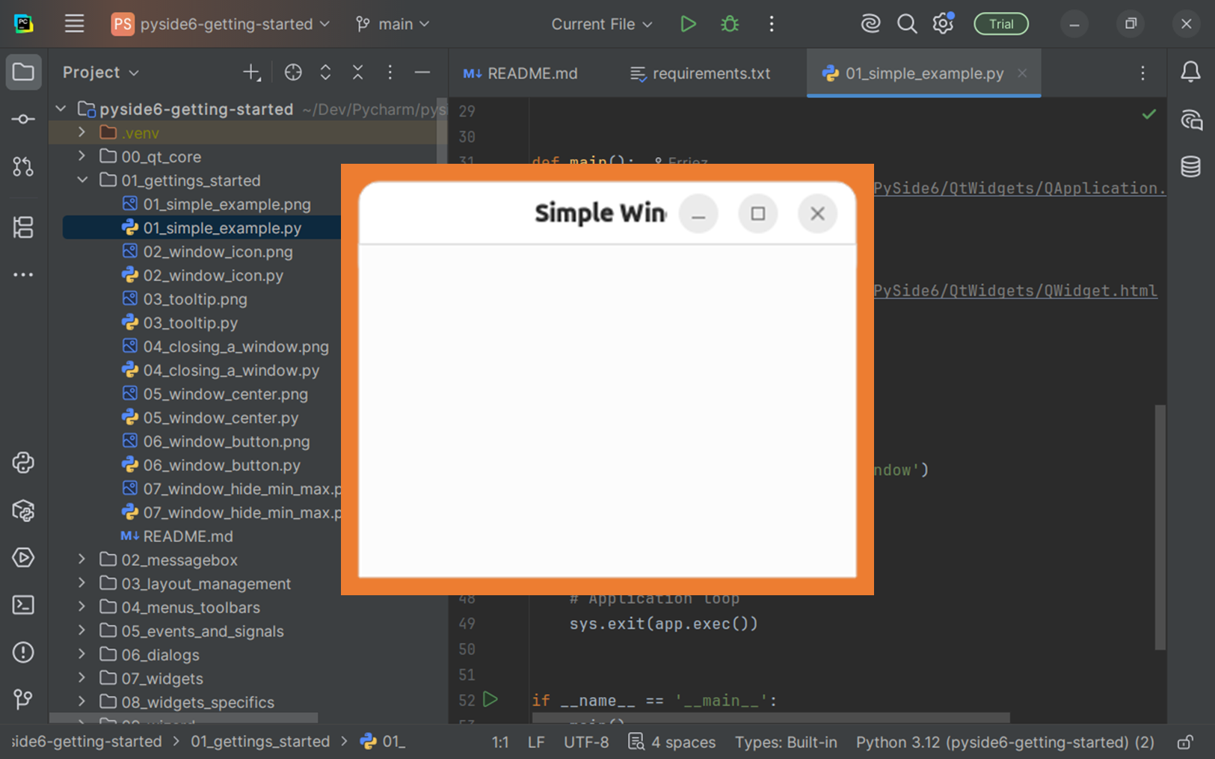Switch to requirements.txt editor tab
Screen dimensions: 1215x759
click(700, 73)
